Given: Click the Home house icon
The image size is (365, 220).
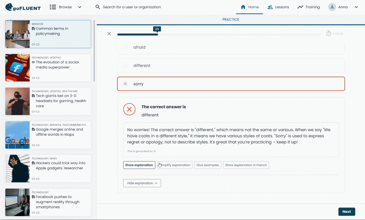Looking at the screenshot, I should coord(243,7).
